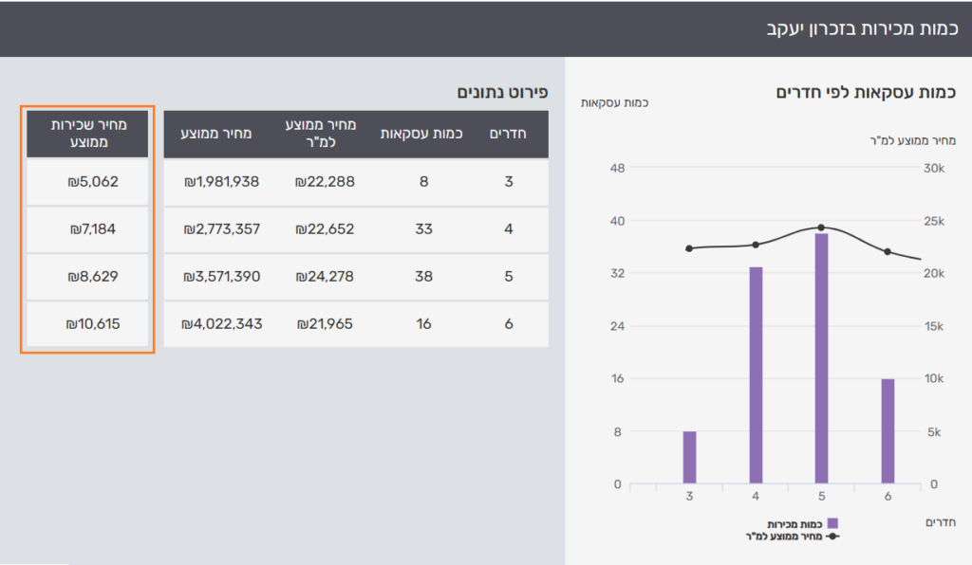Click the ₪10,615 average rent cell
Image resolution: width=972 pixels, height=565 pixels.
click(x=87, y=324)
